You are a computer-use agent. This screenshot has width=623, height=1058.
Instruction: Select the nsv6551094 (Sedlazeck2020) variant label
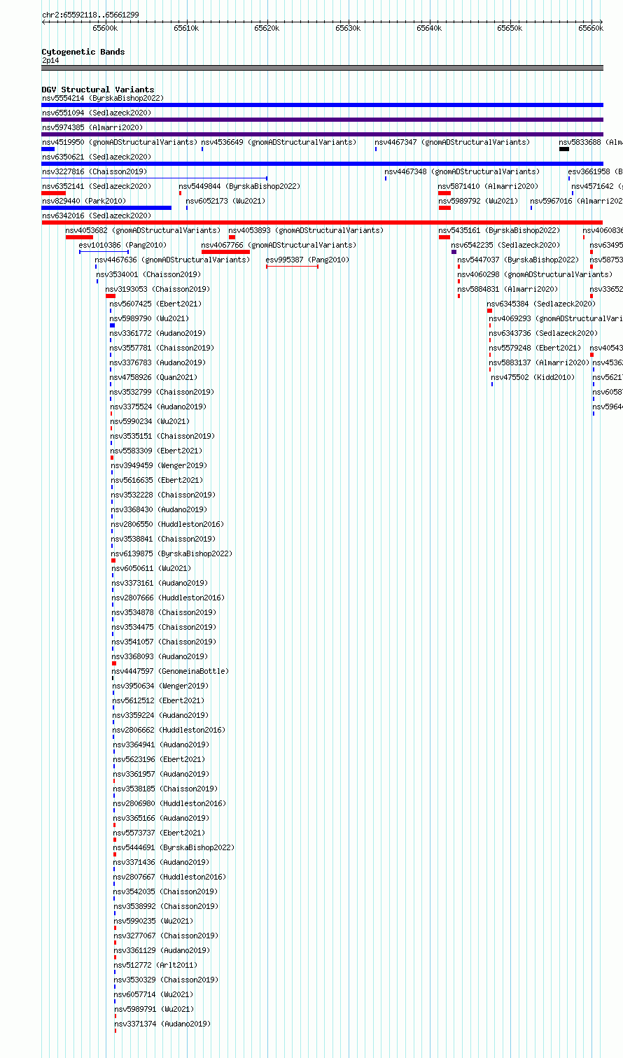97,113
